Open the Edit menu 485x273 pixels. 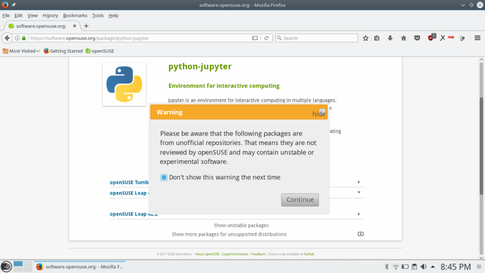coord(18,16)
